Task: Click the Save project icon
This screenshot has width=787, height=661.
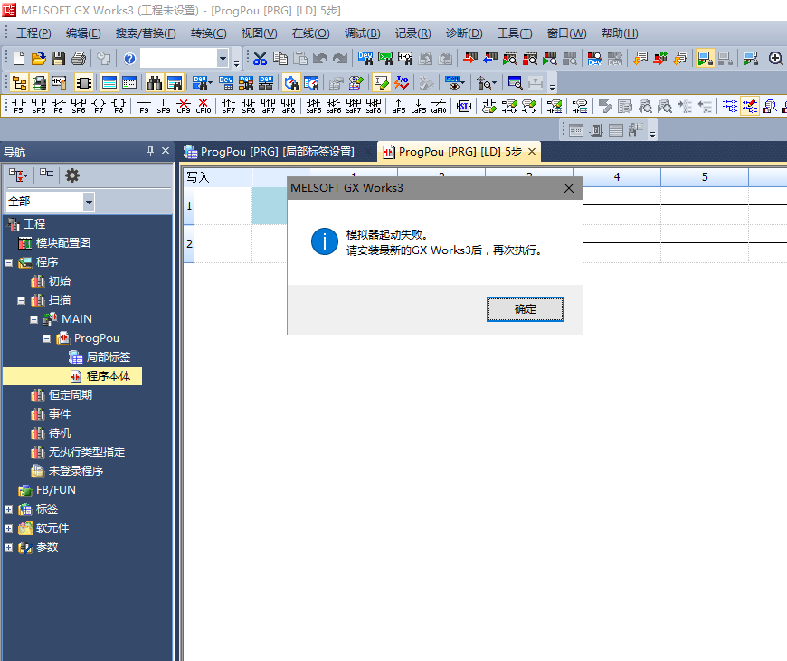Action: coord(58,59)
